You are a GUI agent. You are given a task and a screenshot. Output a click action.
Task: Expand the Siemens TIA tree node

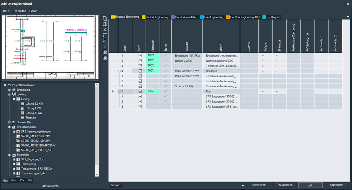pos(9,122)
